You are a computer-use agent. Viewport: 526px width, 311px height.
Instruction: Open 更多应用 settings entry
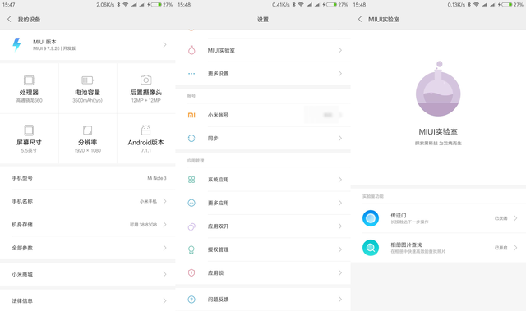263,203
